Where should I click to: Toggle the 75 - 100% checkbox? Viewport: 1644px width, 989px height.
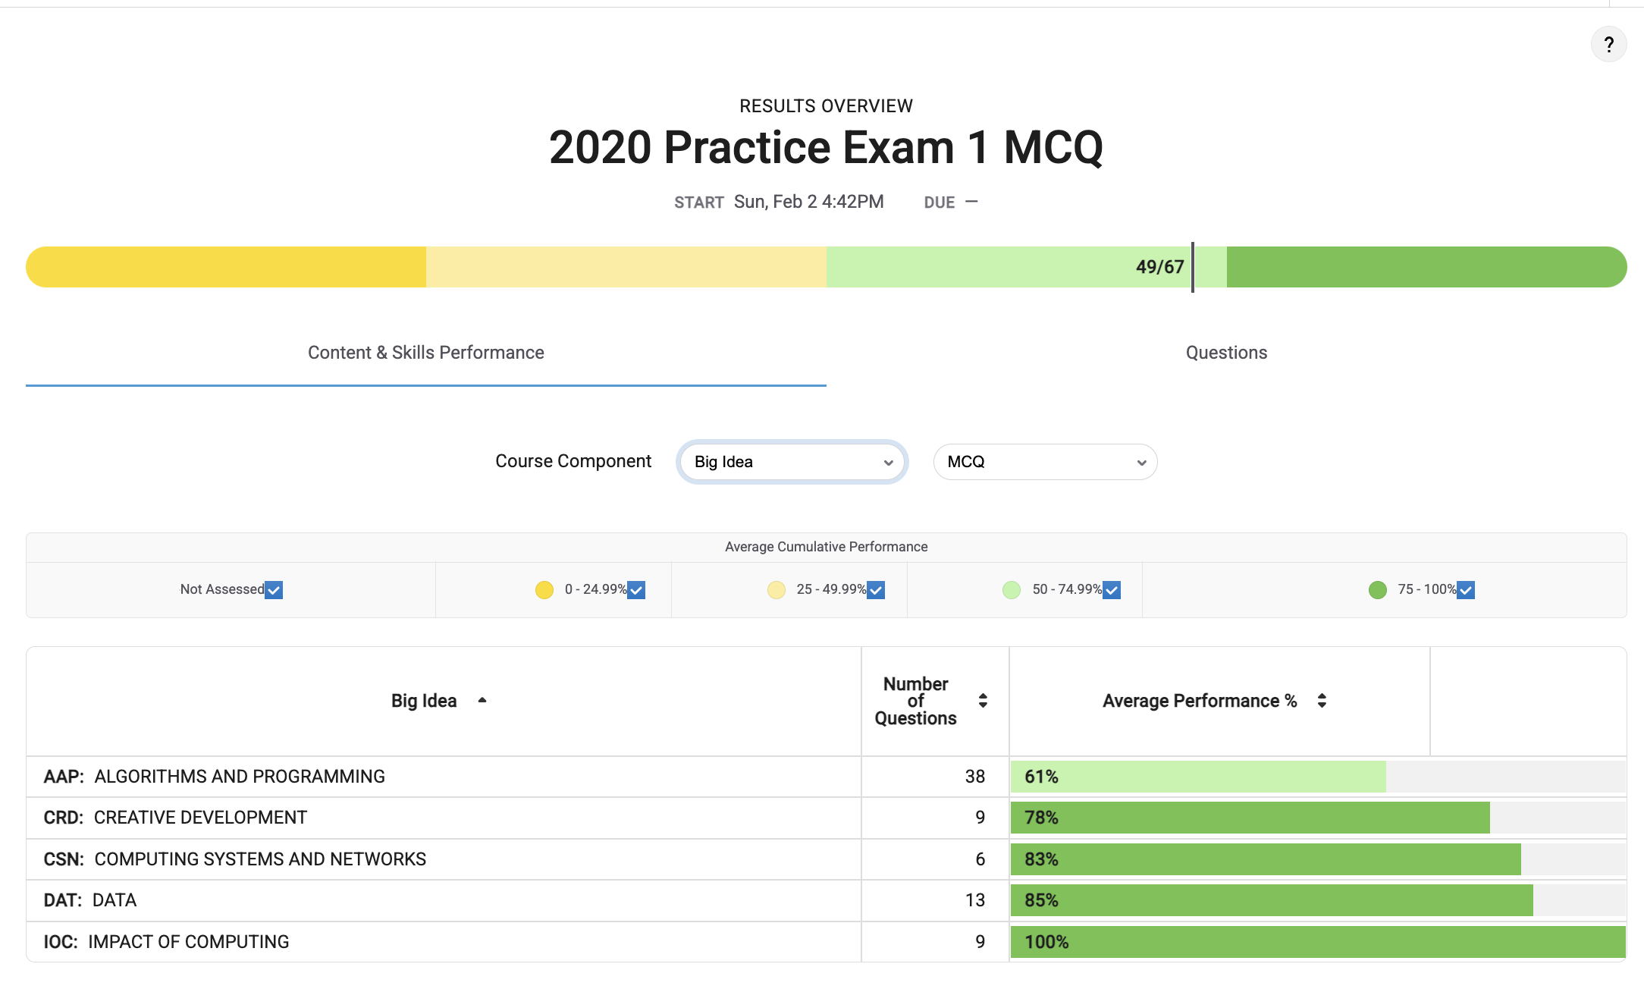1466,589
